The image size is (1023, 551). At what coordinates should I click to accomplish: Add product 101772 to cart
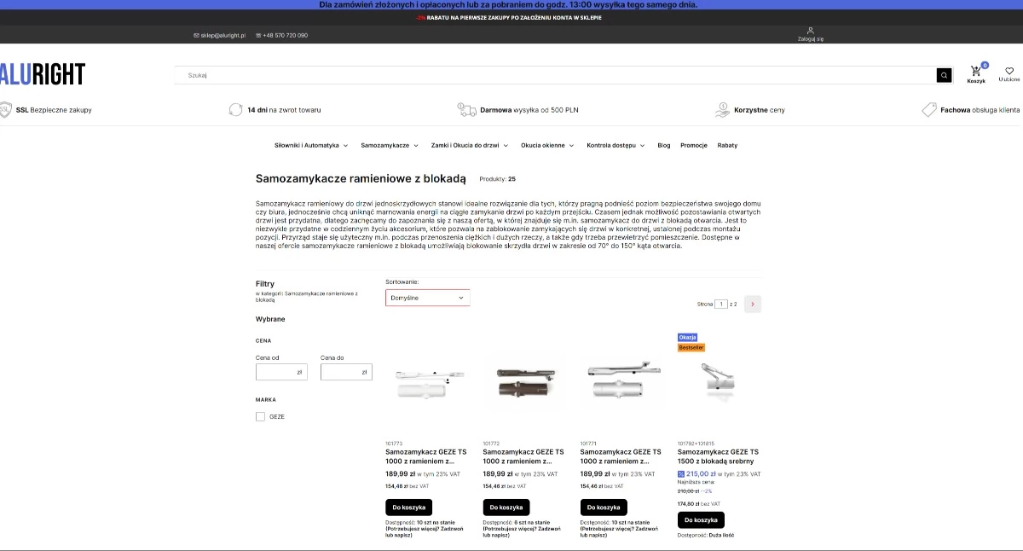[506, 507]
